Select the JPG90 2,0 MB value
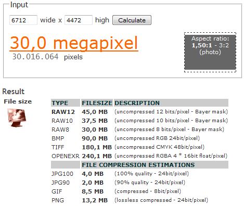 (x=93, y=183)
